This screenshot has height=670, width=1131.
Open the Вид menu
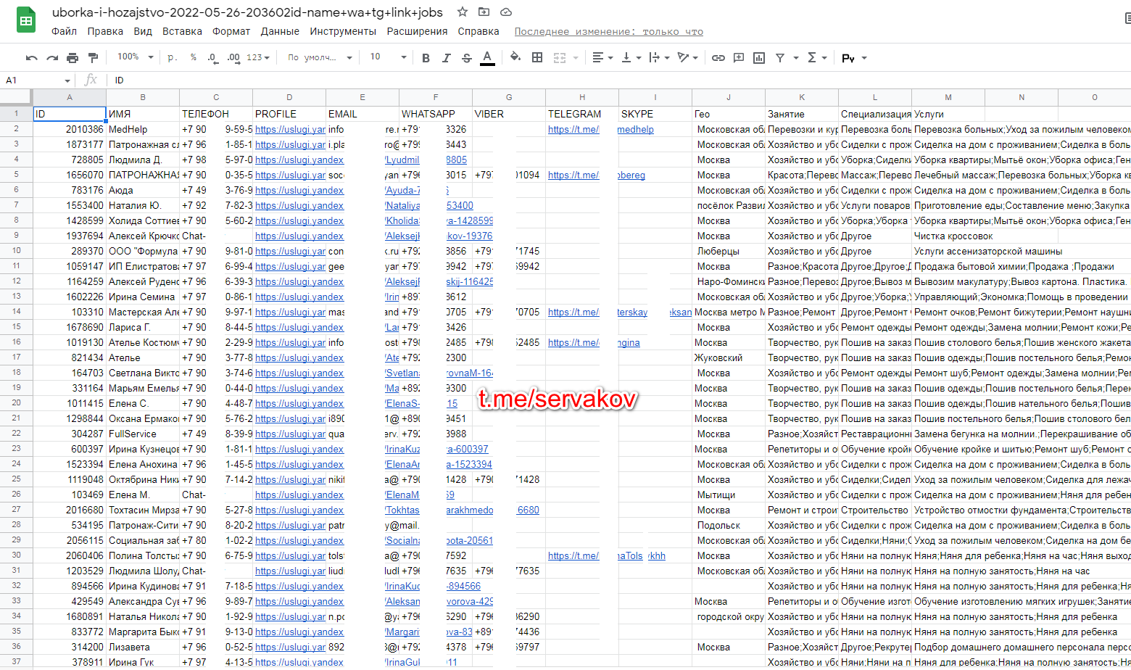click(143, 31)
